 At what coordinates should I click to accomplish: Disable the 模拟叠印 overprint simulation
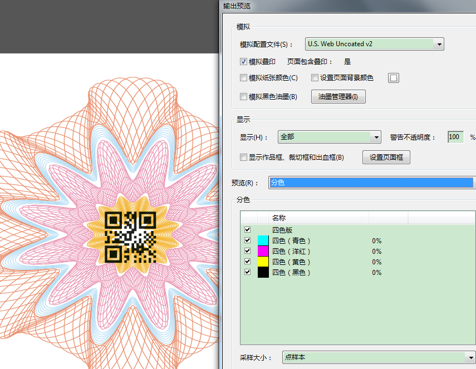[x=243, y=61]
